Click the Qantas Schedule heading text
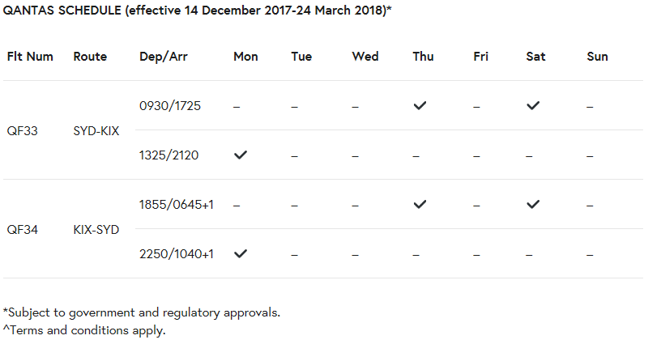 pyautogui.click(x=197, y=10)
